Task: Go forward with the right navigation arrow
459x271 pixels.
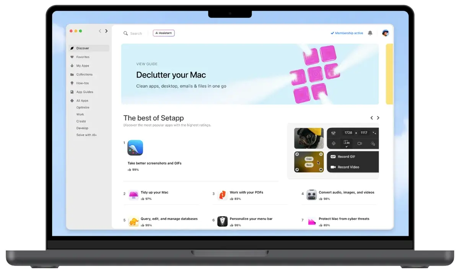Action: pos(106,31)
